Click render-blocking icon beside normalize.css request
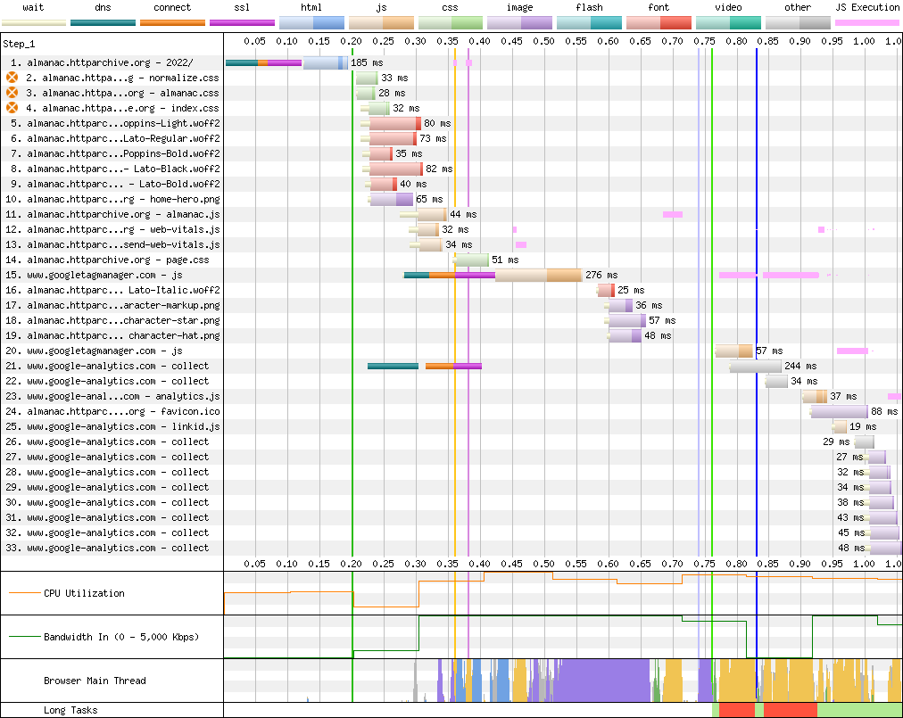Viewport: 903px width, 718px height. tap(12, 78)
